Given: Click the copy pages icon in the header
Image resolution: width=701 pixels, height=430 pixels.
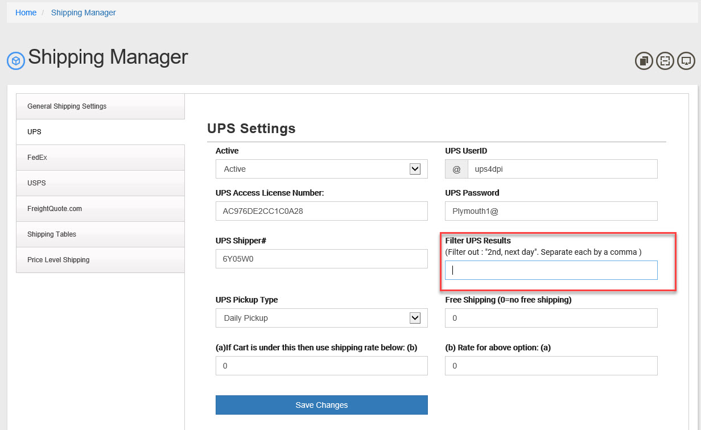Looking at the screenshot, I should tap(644, 61).
